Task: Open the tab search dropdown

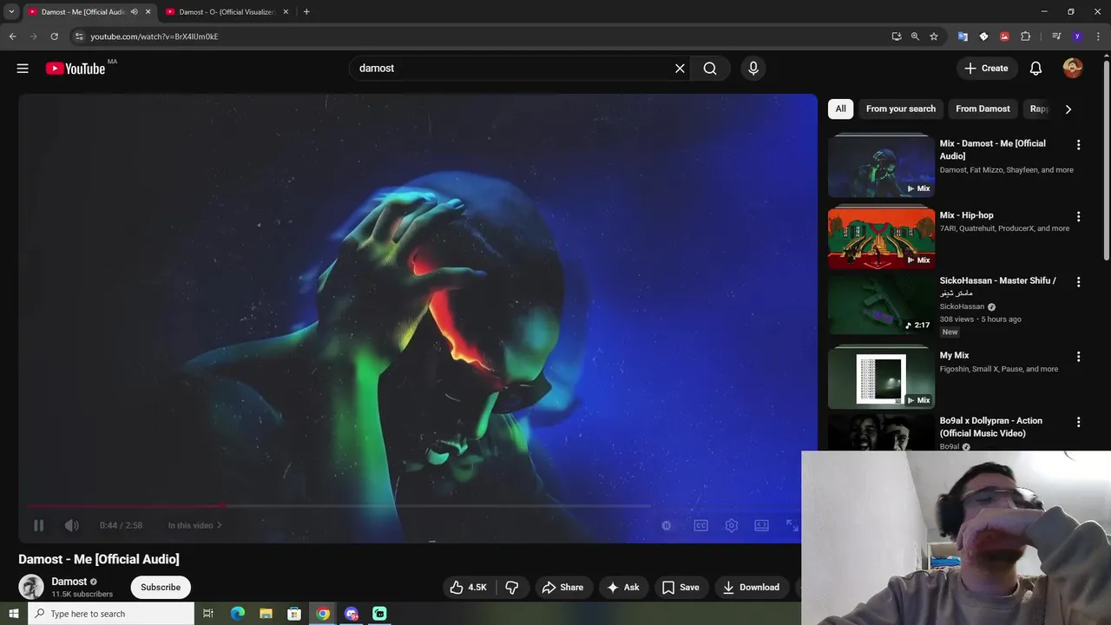Action: pos(11,12)
